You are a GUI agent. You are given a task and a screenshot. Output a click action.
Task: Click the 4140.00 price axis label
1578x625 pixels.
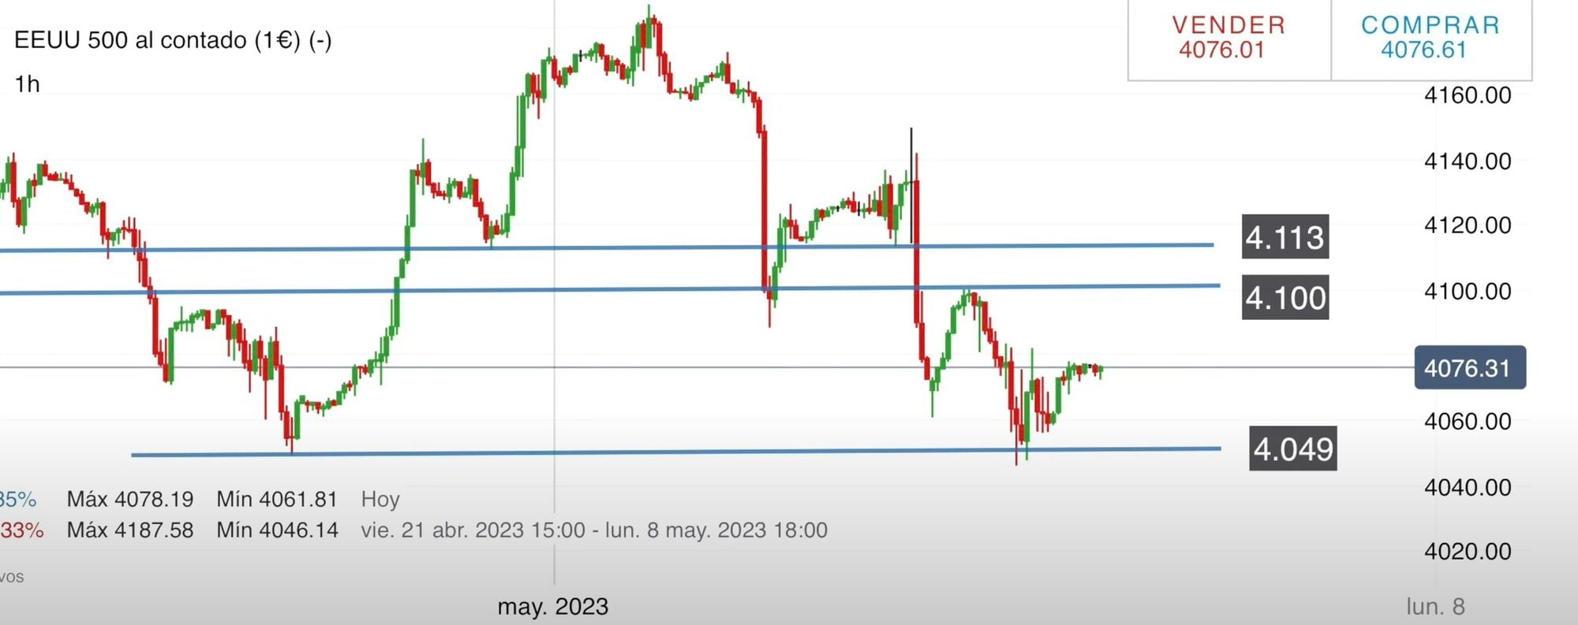(x=1467, y=162)
